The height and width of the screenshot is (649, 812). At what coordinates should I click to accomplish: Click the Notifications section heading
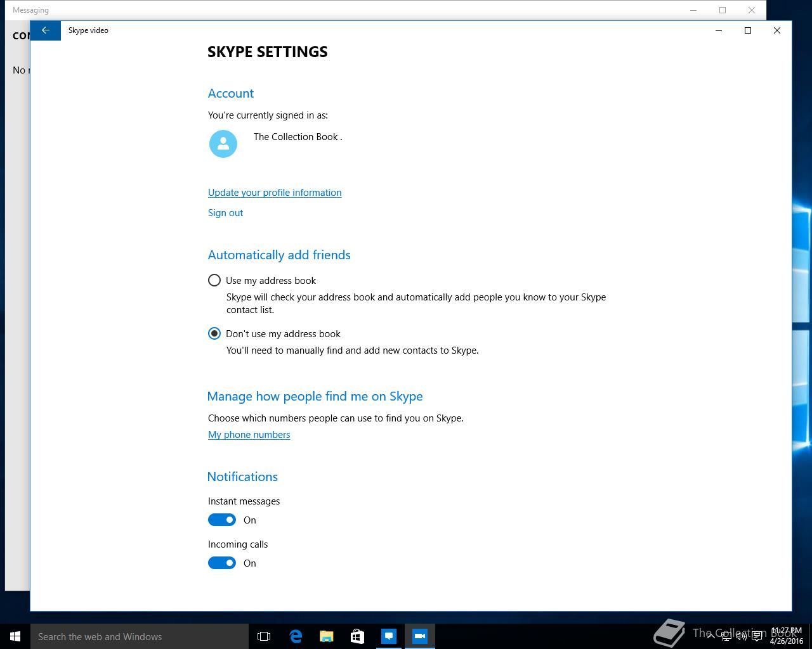pyautogui.click(x=242, y=477)
